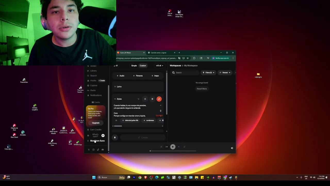Click the Reset filters button
Image resolution: width=330 pixels, height=186 pixels.
click(x=202, y=89)
